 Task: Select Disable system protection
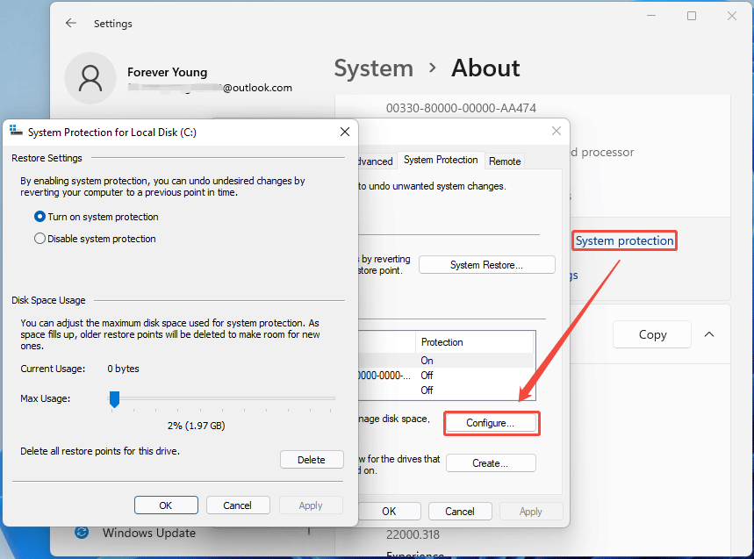click(95, 239)
